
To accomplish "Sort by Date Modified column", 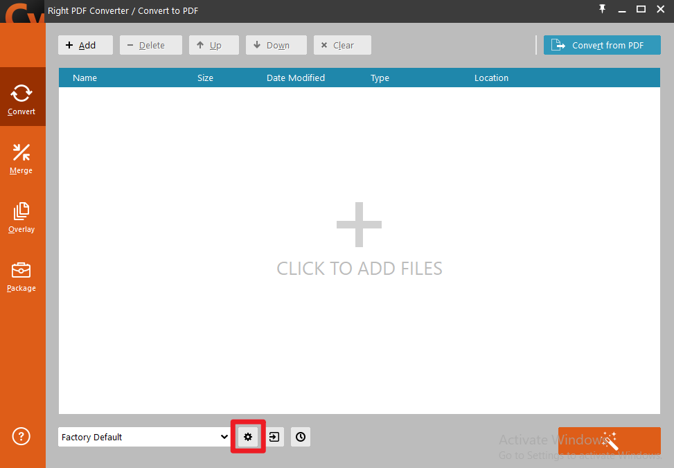I will tap(296, 78).
